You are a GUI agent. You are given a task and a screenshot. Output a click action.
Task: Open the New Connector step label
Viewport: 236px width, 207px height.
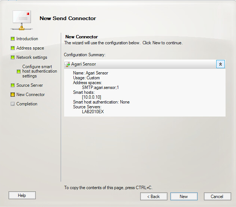(31, 95)
